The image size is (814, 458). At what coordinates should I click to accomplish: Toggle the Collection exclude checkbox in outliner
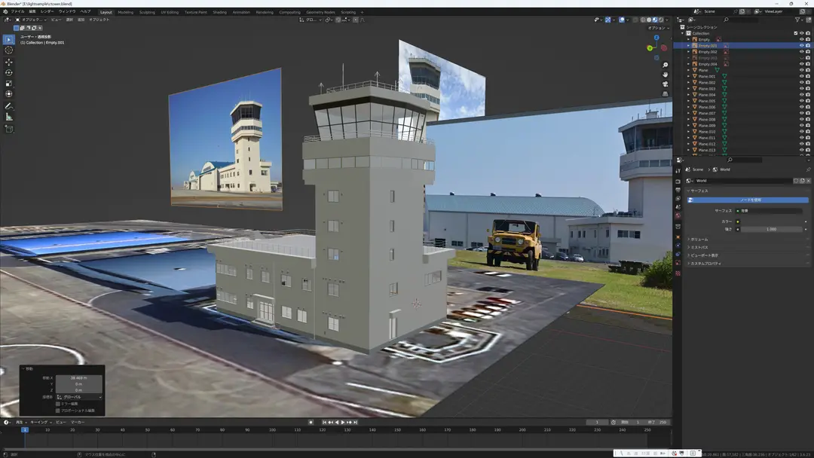coord(795,33)
